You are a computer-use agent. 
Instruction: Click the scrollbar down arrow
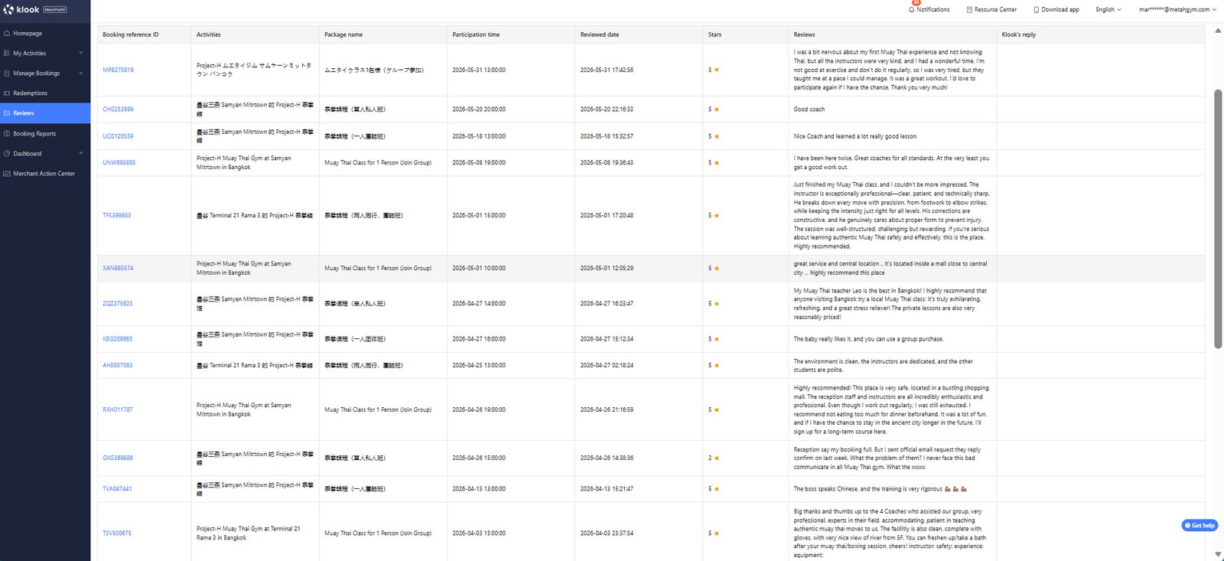pos(1219,555)
